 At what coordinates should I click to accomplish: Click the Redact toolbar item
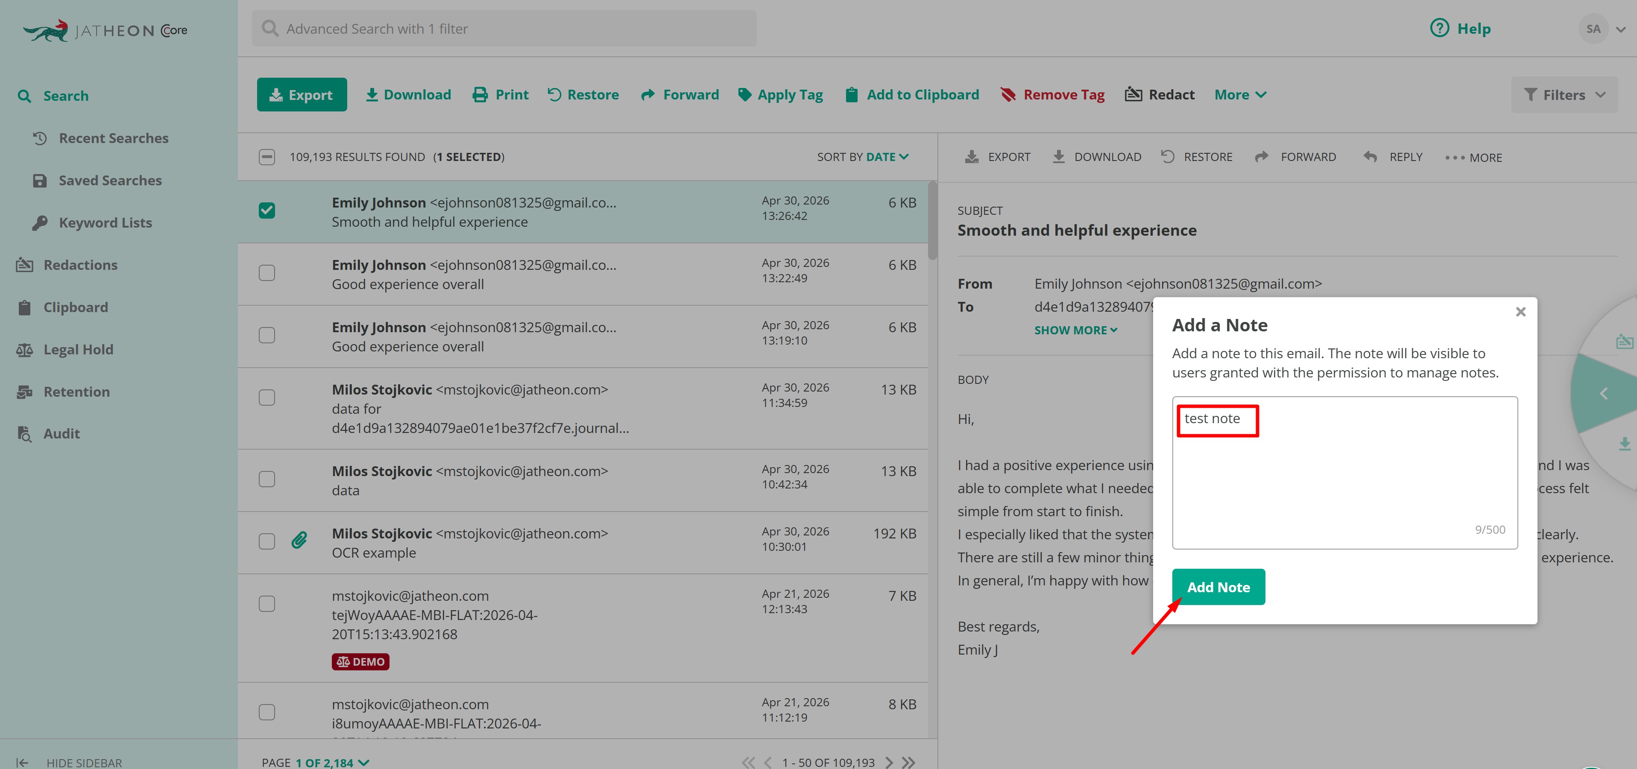point(1160,95)
